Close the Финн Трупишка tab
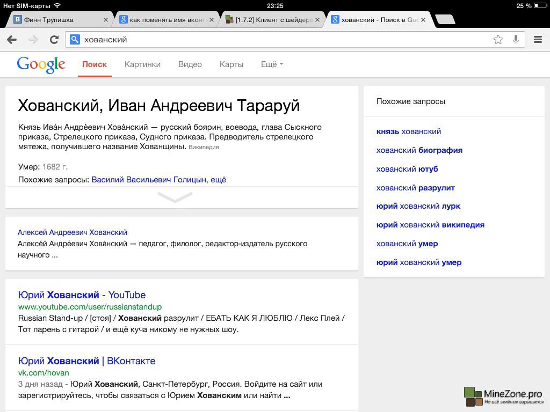The height and width of the screenshot is (412, 550). pos(105,20)
